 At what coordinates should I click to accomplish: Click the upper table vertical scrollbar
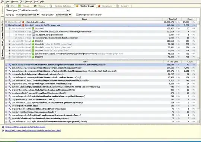click(x=198, y=40)
